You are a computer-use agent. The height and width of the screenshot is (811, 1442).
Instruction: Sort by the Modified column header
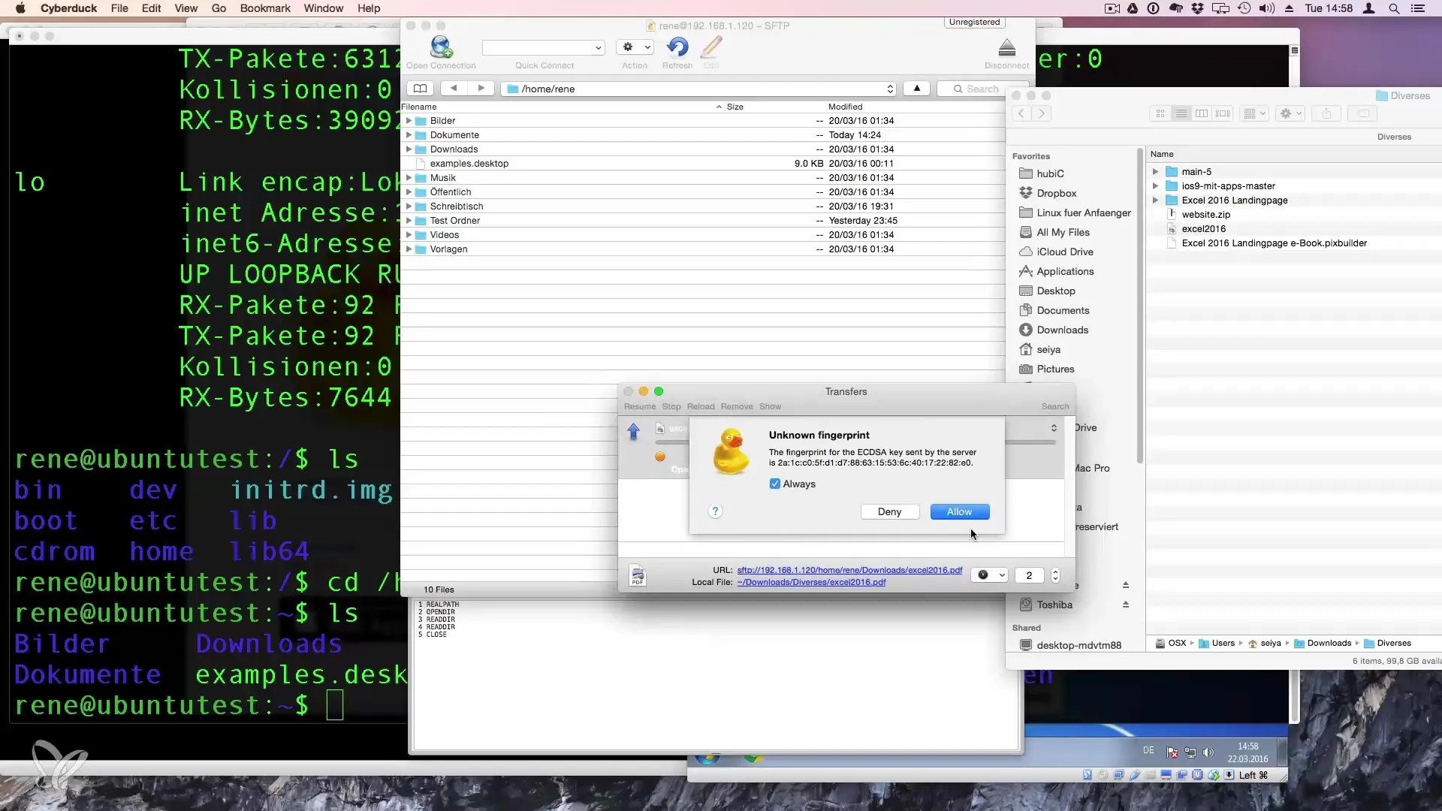(845, 107)
